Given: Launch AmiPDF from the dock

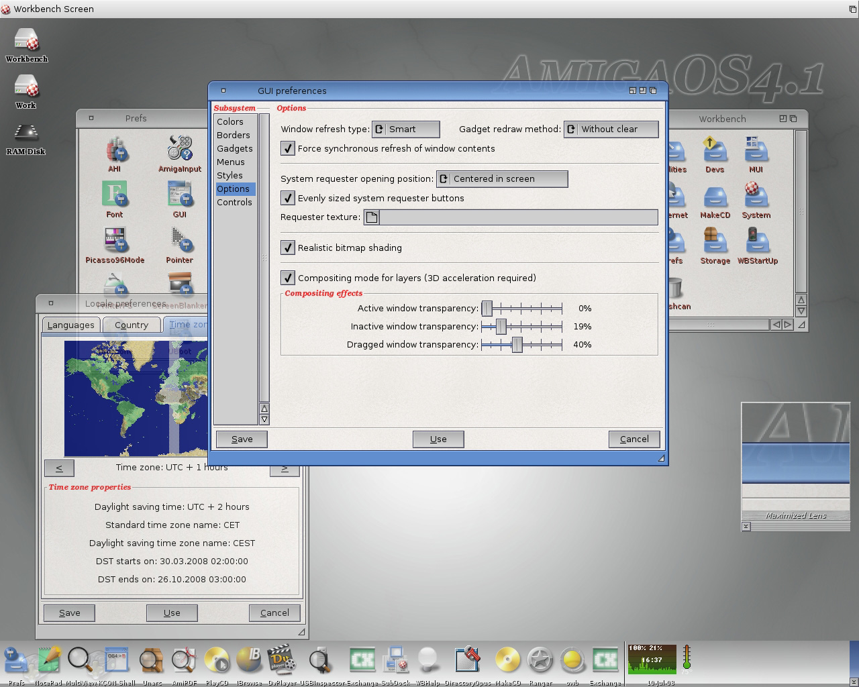Looking at the screenshot, I should point(183,660).
